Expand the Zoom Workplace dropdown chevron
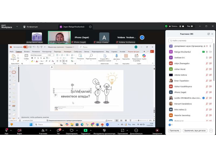 [17, 27]
